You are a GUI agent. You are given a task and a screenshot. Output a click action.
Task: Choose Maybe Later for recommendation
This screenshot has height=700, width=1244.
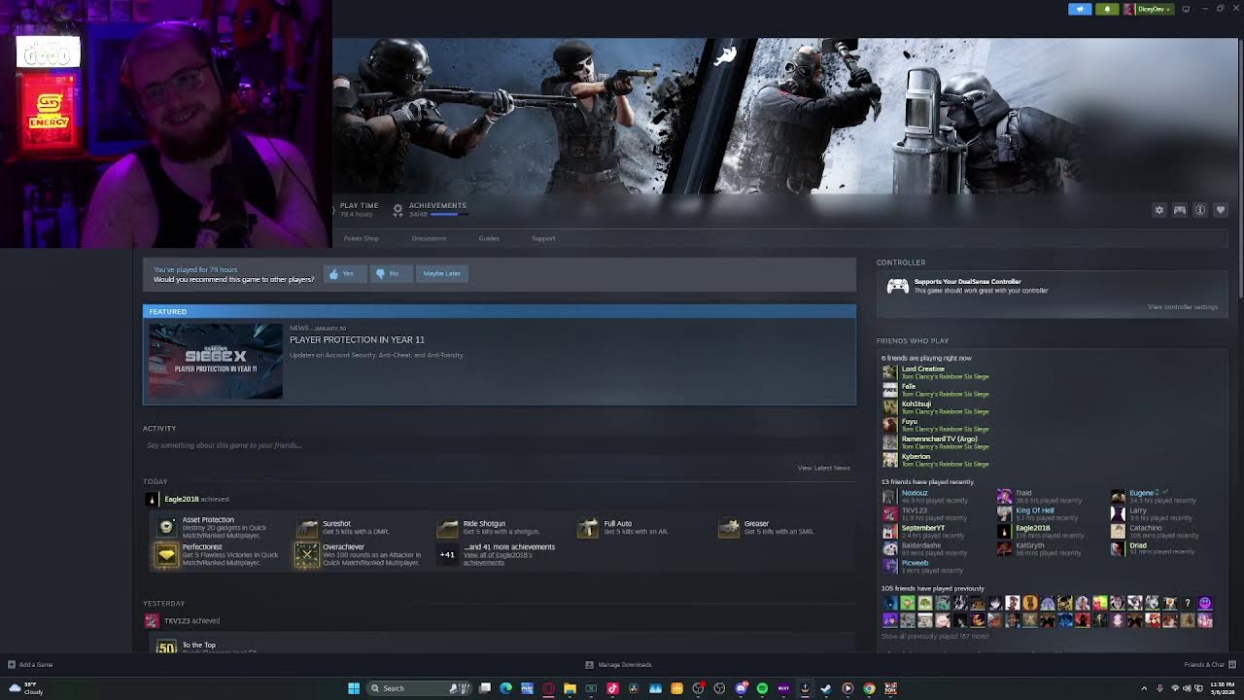[442, 273]
